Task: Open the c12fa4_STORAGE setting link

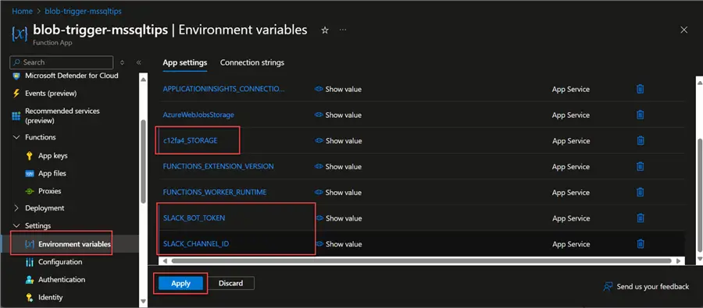Action: pyautogui.click(x=190, y=140)
